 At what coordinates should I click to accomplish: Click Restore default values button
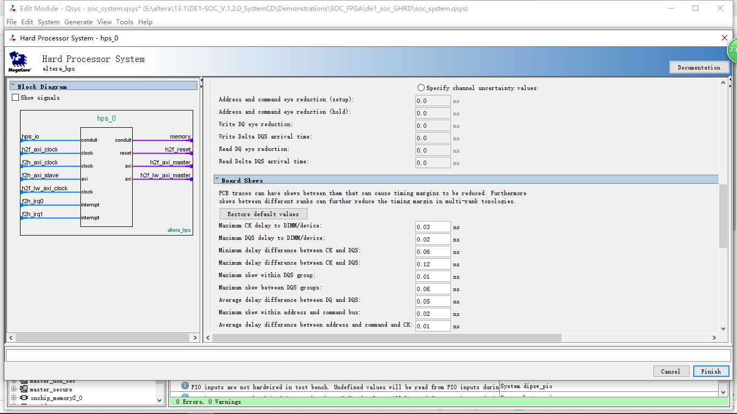[x=263, y=214]
